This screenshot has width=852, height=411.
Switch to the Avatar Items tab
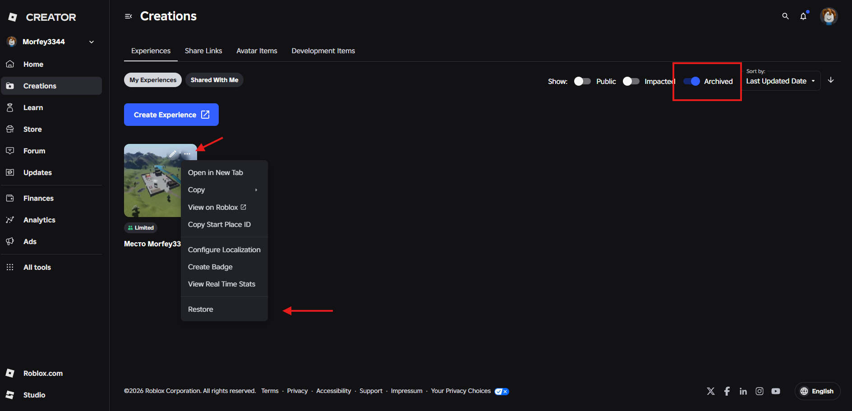[257, 51]
